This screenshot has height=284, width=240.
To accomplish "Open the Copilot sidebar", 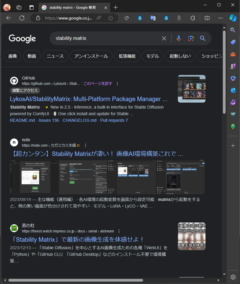I will (233, 18).
